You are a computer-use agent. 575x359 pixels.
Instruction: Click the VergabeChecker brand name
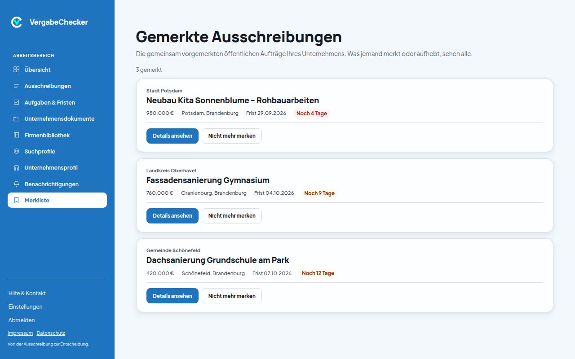click(59, 22)
